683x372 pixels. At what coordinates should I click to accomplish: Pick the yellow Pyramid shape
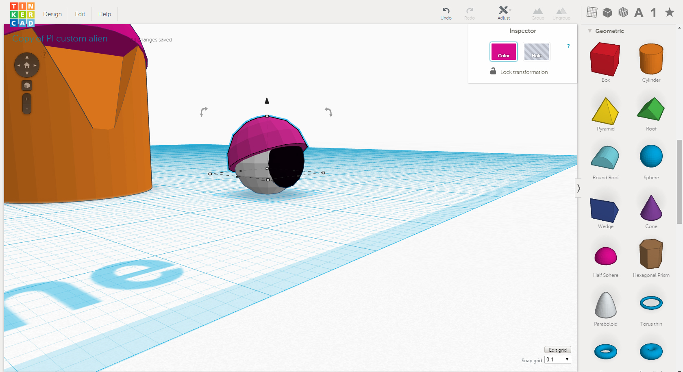click(605, 111)
